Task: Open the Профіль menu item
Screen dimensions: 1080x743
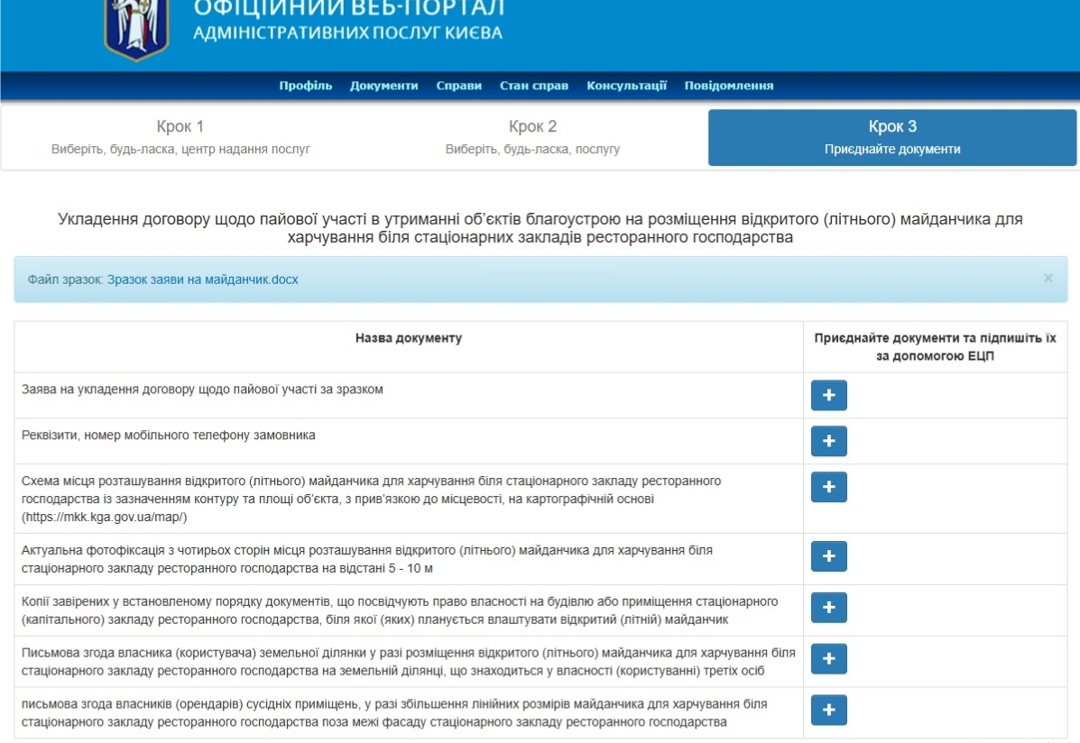Action: (306, 86)
